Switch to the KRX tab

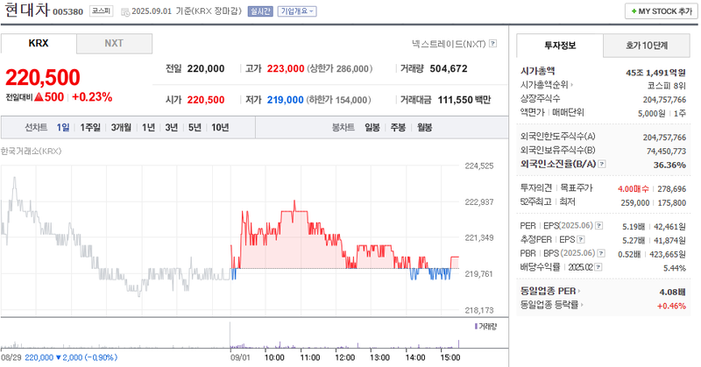click(x=39, y=44)
